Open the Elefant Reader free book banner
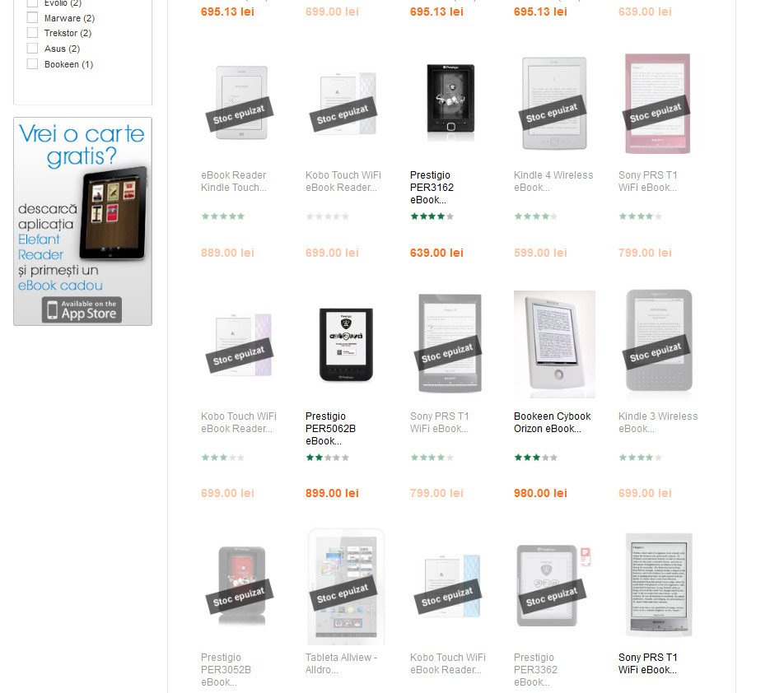 coord(82,221)
